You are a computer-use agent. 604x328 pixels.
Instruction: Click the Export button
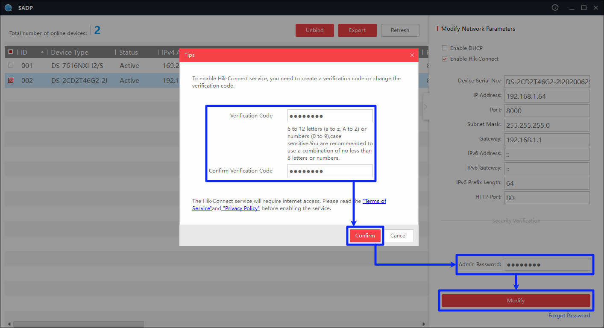pyautogui.click(x=357, y=30)
